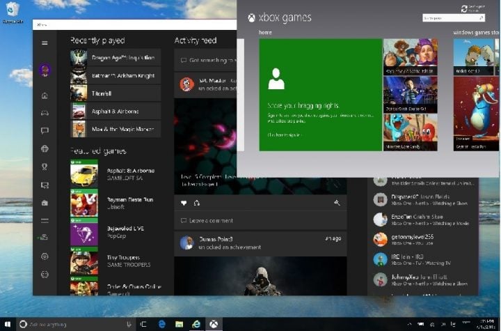Click the taskbar clock
Image resolution: width=501 pixels, height=331 pixels.
[x=486, y=324]
